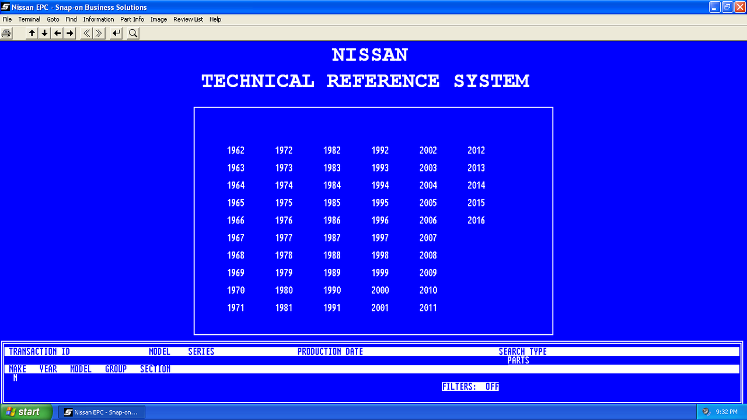Select model year 1991

(332, 308)
